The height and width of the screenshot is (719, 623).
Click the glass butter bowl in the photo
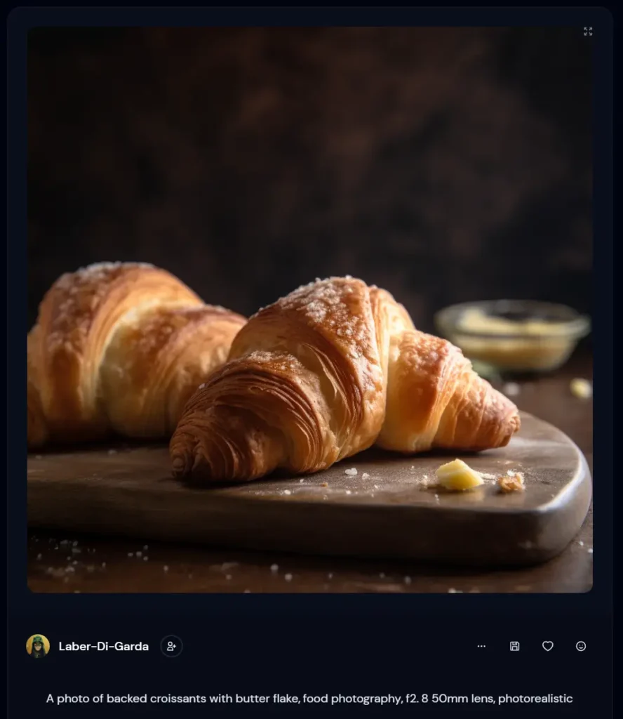pos(512,336)
